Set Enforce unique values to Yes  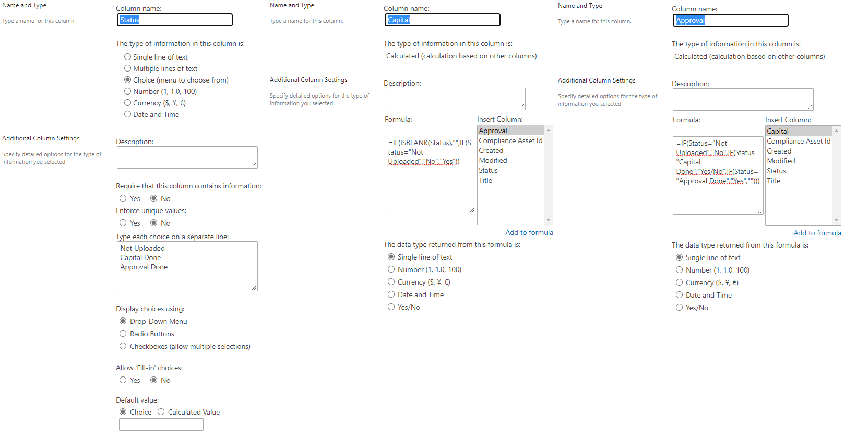pos(123,223)
